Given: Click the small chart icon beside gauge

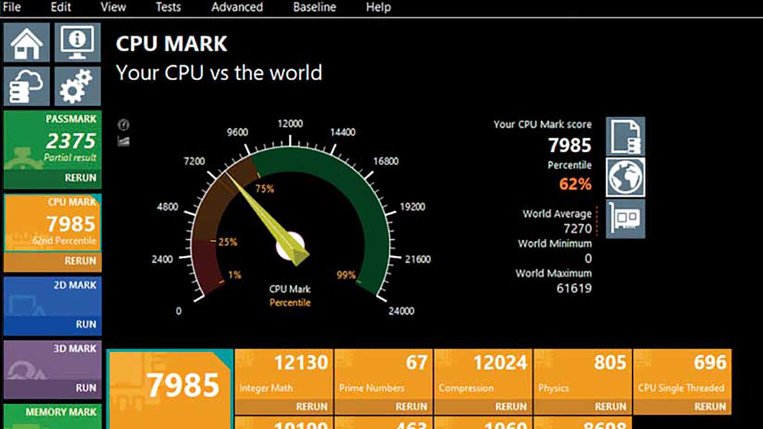Looking at the screenshot, I should 124,141.
